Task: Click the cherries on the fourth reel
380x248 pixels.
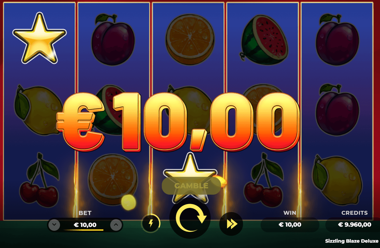Action: click(264, 181)
